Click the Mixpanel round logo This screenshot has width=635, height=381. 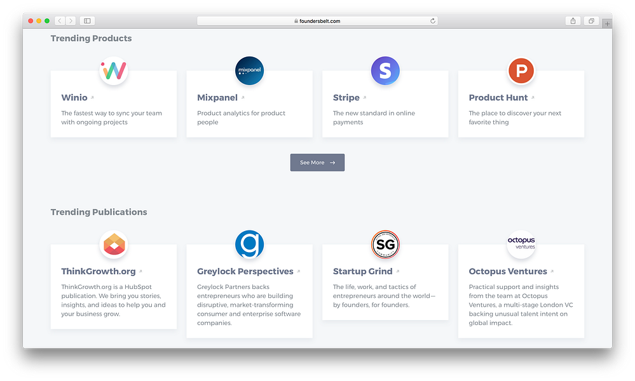pos(249,70)
